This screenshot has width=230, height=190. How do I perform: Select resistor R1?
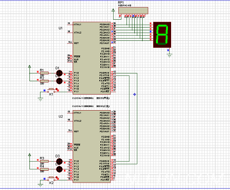click(x=44, y=73)
